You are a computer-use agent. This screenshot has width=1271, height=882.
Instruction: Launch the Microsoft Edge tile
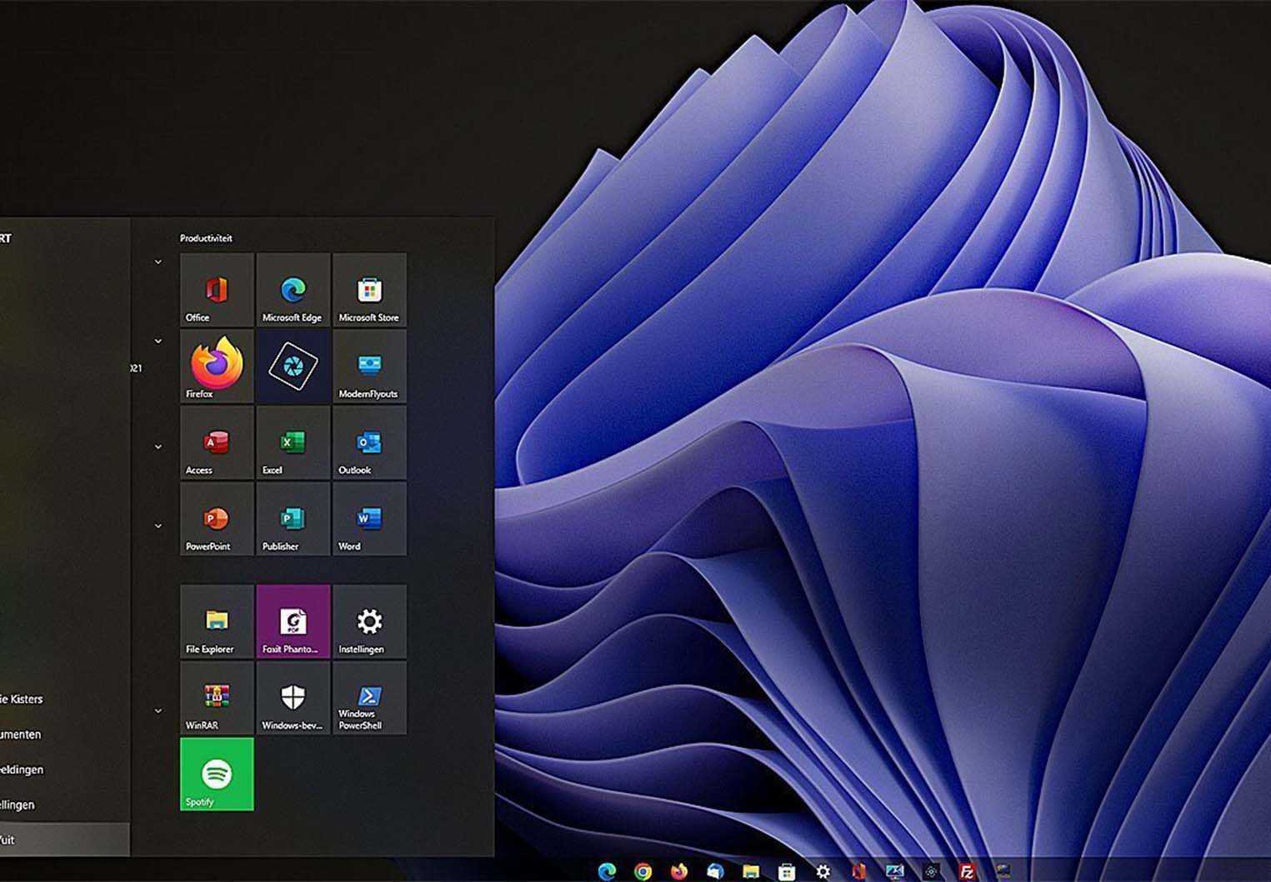[293, 289]
